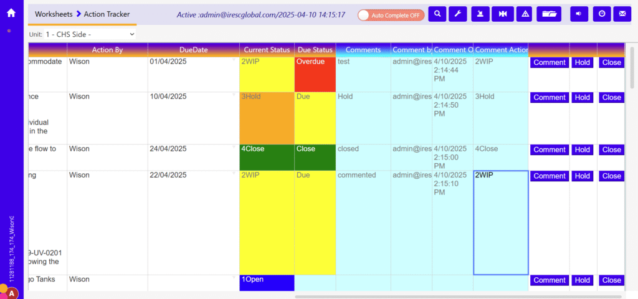Click the clock history icon

click(601, 14)
